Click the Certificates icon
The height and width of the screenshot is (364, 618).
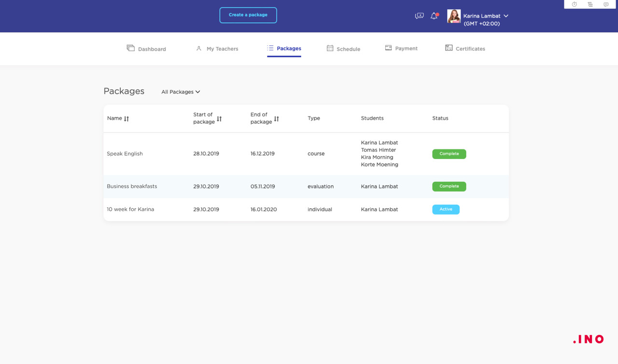point(449,48)
